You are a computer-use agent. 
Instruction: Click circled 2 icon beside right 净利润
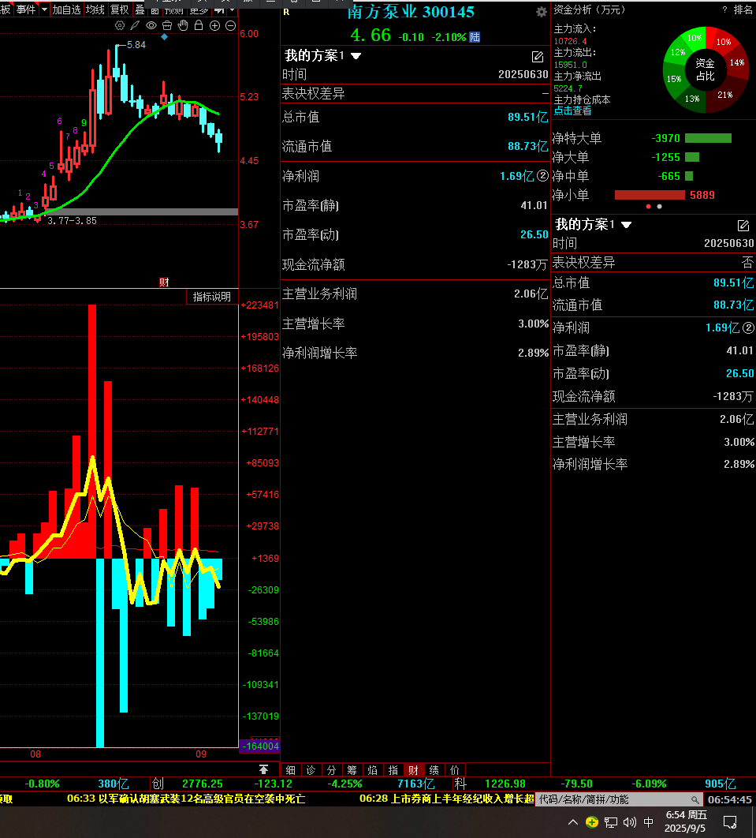pos(749,327)
